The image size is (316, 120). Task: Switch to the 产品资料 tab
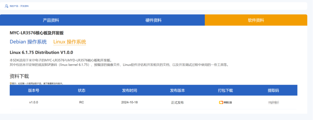tap(51, 20)
